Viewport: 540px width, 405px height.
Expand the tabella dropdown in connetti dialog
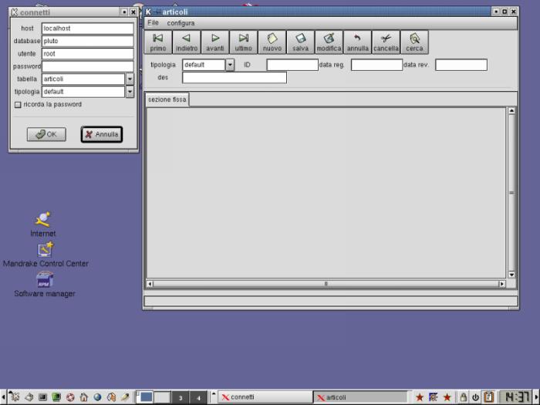point(130,79)
